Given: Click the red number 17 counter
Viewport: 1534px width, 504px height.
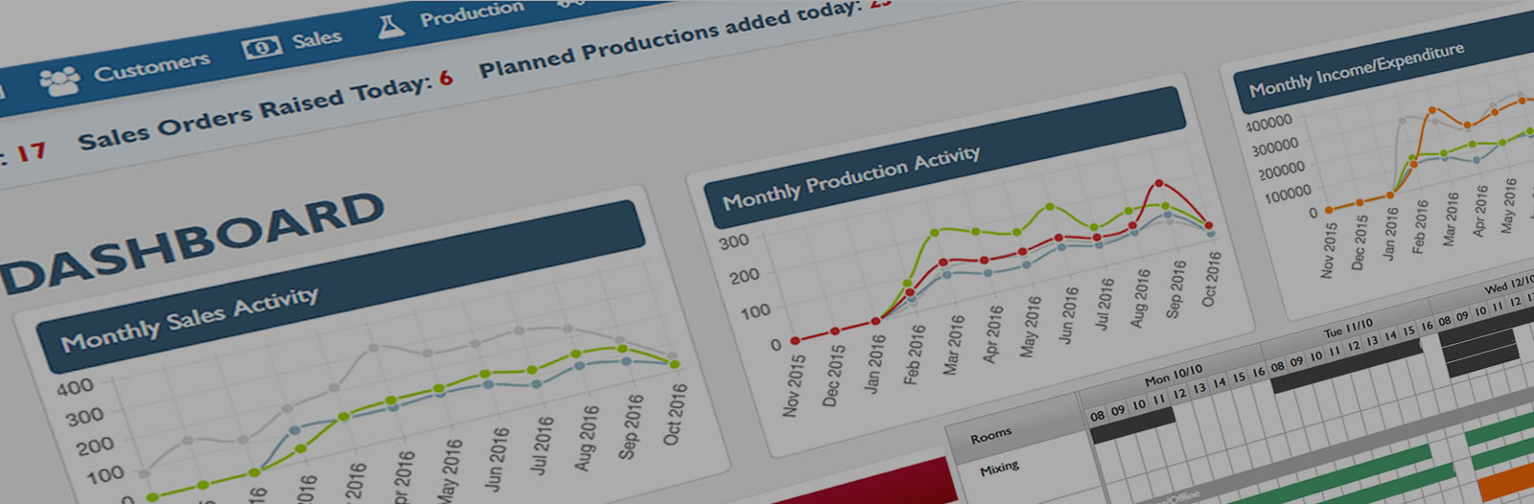Looking at the screenshot, I should (31, 151).
